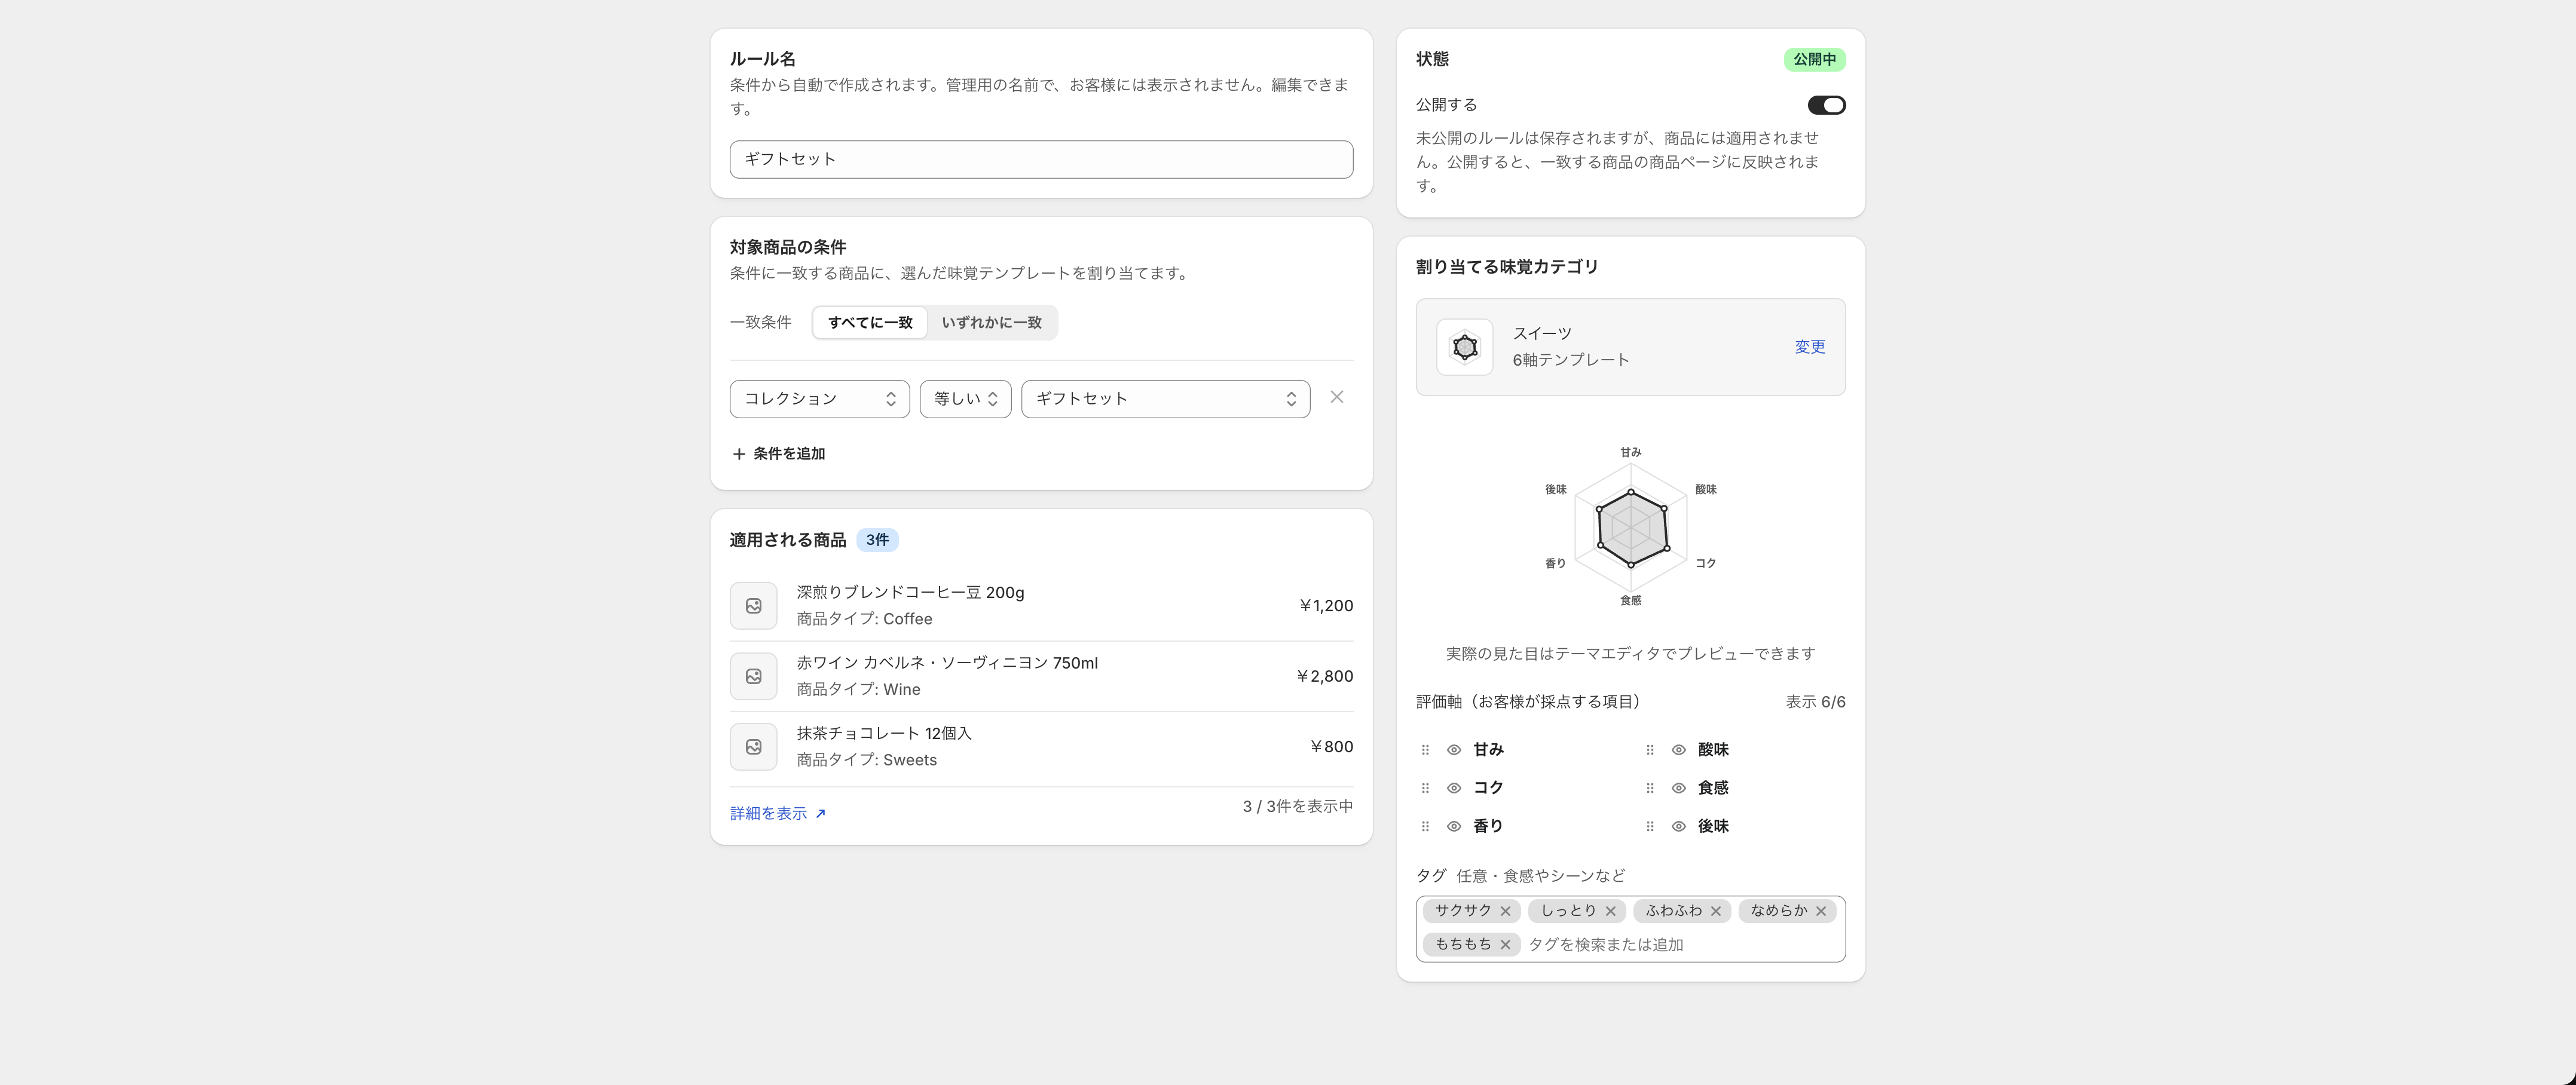The image size is (2576, 1085).
Task: Select the すべてに一致 match option
Action: point(870,323)
